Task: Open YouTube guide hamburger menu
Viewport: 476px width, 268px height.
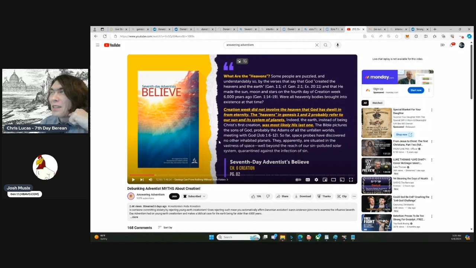Action: tap(97, 45)
